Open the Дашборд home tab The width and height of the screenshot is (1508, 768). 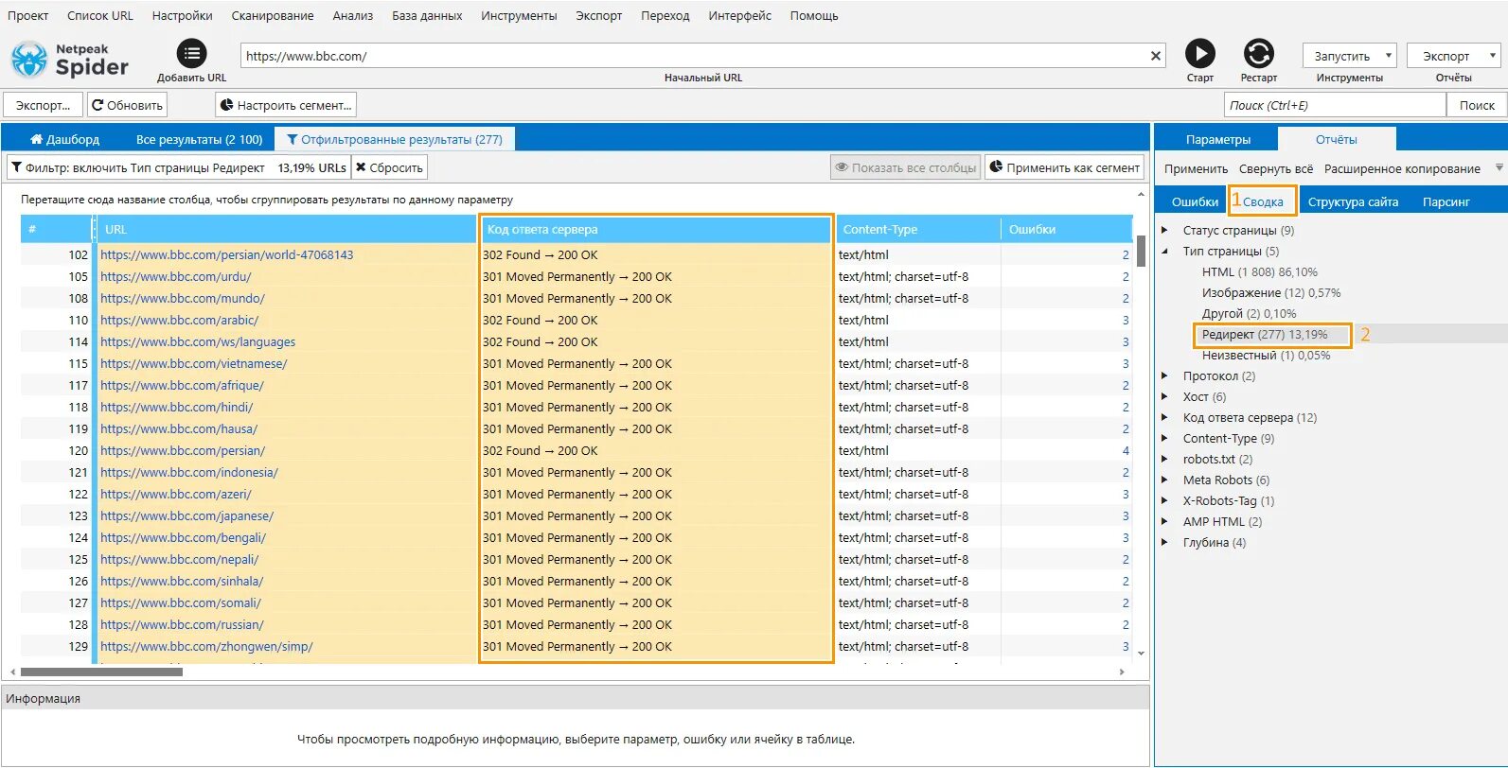tap(64, 139)
